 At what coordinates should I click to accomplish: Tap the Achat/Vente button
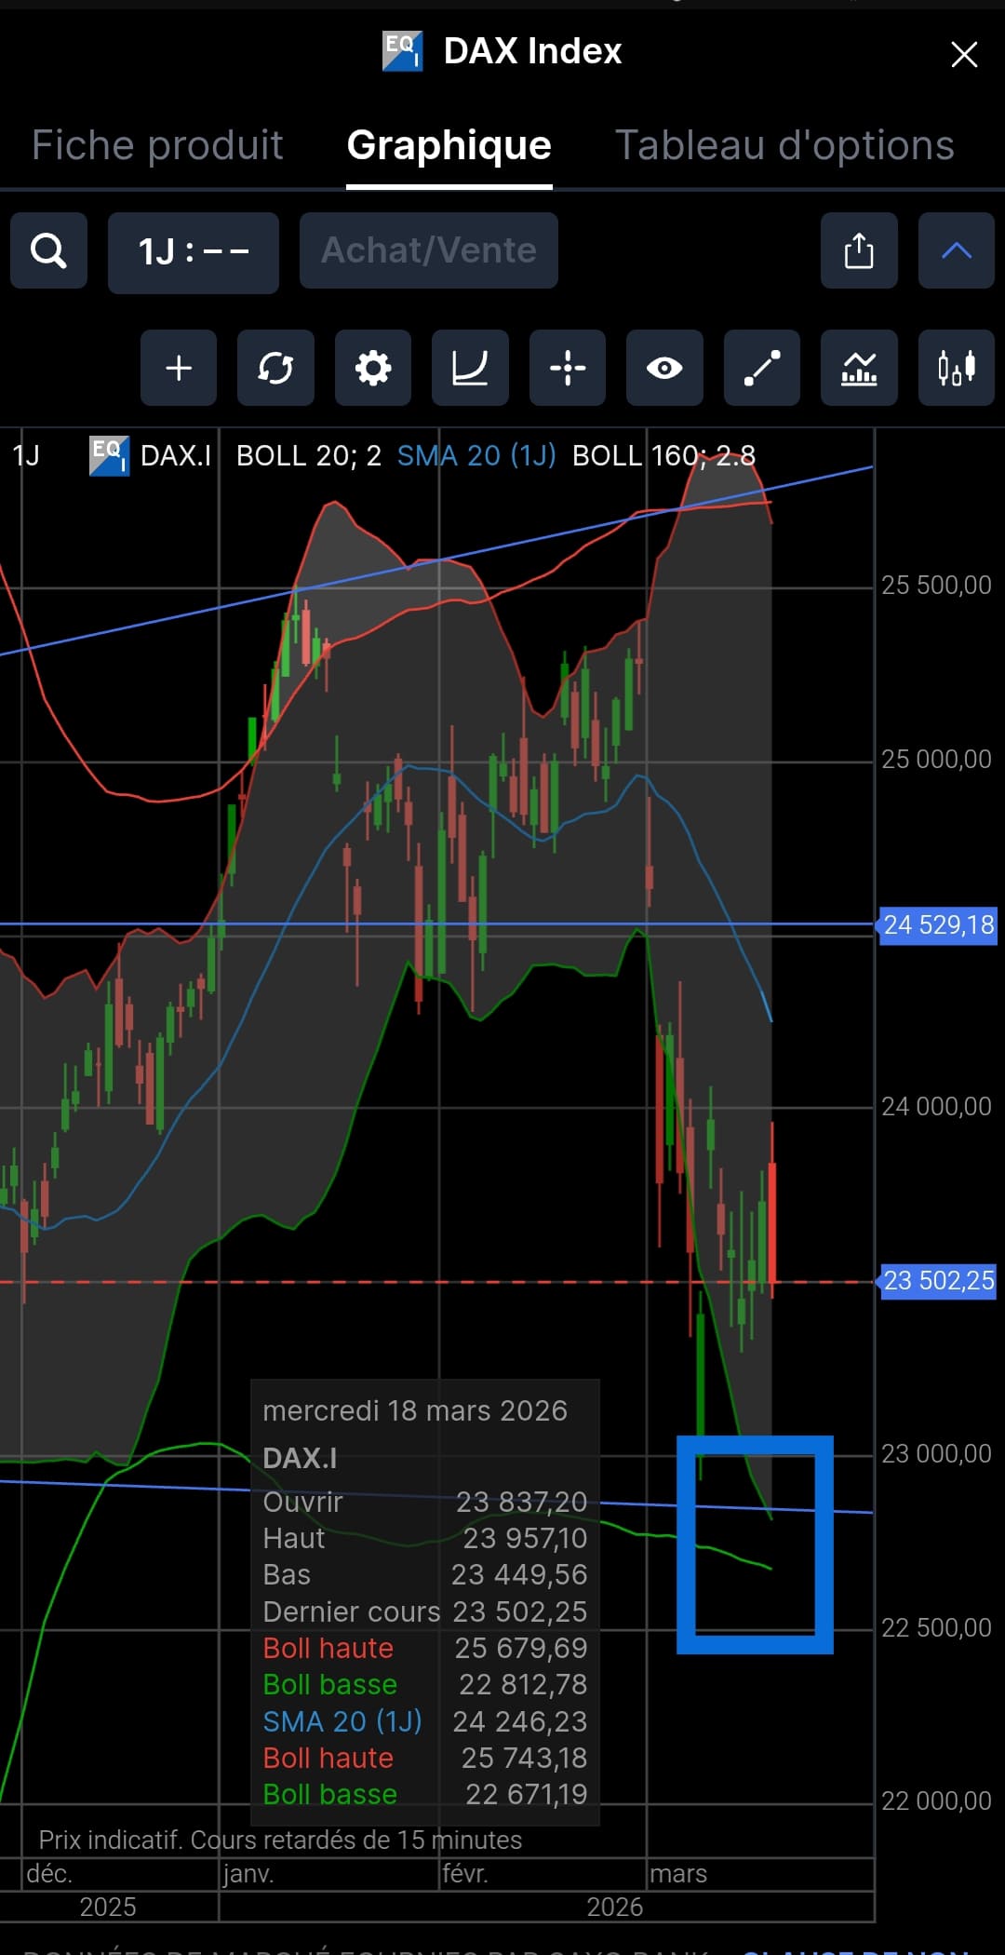(x=429, y=250)
